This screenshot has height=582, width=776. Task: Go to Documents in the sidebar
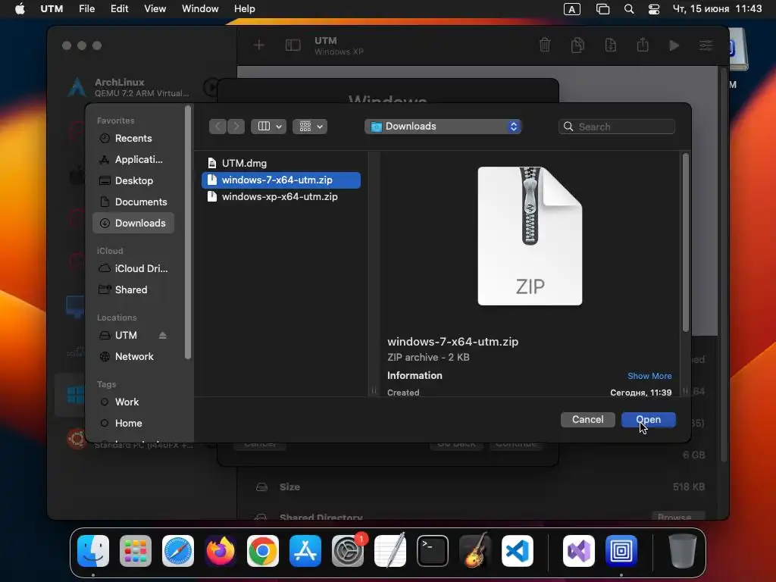click(x=133, y=202)
